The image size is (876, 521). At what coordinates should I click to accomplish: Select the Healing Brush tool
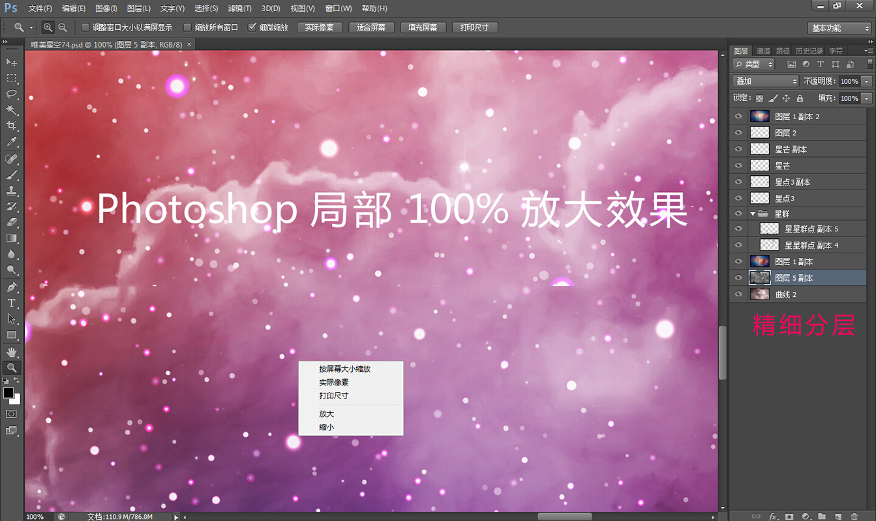[12, 160]
